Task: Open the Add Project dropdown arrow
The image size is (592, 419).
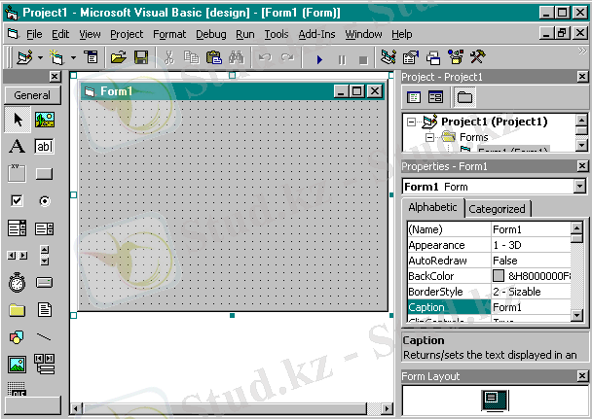Action: [x=40, y=57]
